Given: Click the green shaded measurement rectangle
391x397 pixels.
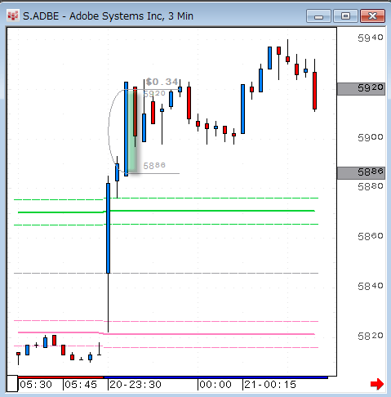Looking at the screenshot, I should [x=132, y=132].
